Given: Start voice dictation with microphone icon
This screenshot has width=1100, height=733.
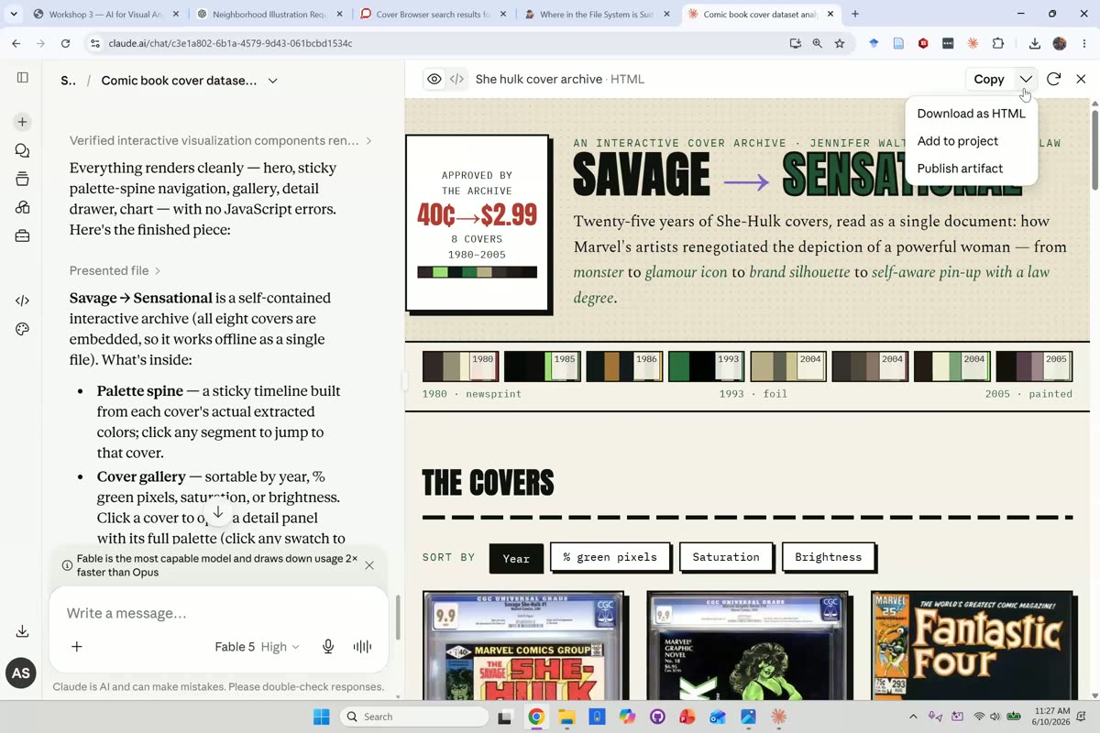Looking at the screenshot, I should tap(328, 647).
